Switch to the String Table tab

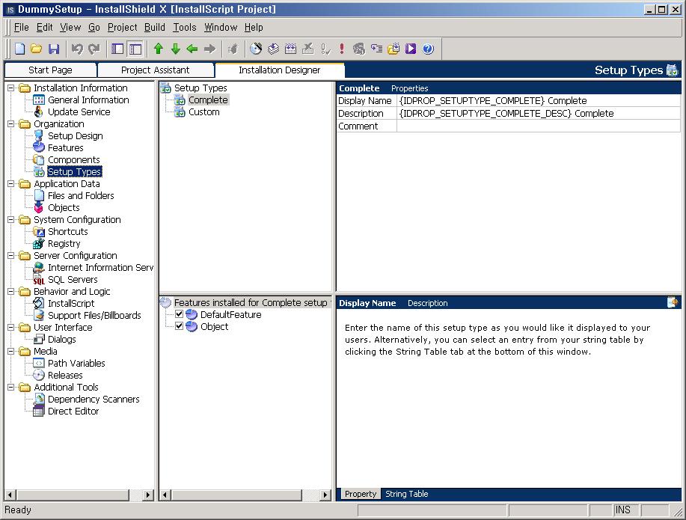tap(406, 494)
